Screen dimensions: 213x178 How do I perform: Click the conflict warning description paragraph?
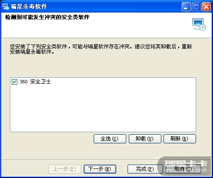coord(101,49)
